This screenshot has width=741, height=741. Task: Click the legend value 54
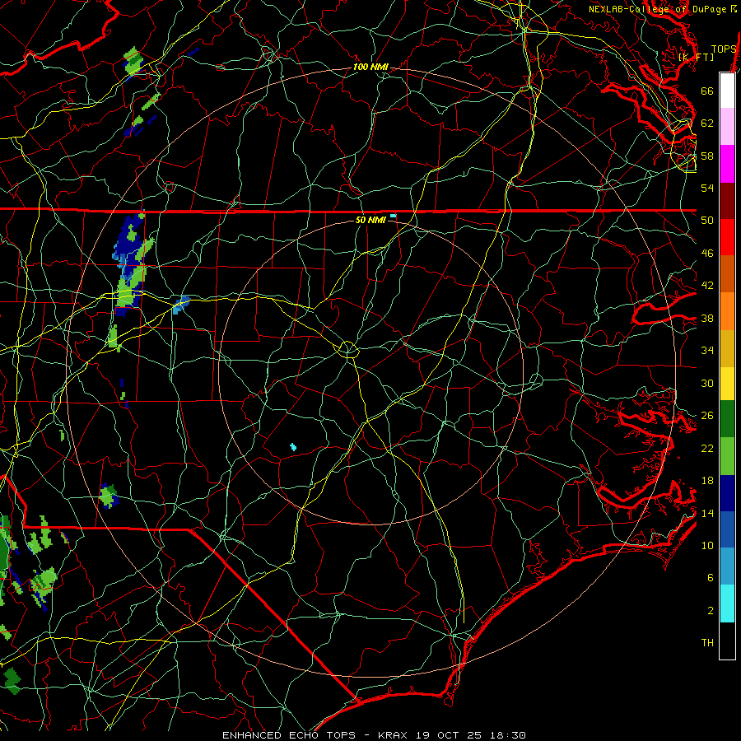click(x=707, y=188)
